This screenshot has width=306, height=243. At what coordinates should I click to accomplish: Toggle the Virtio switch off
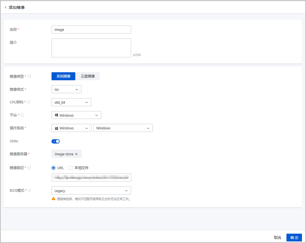[56, 141]
